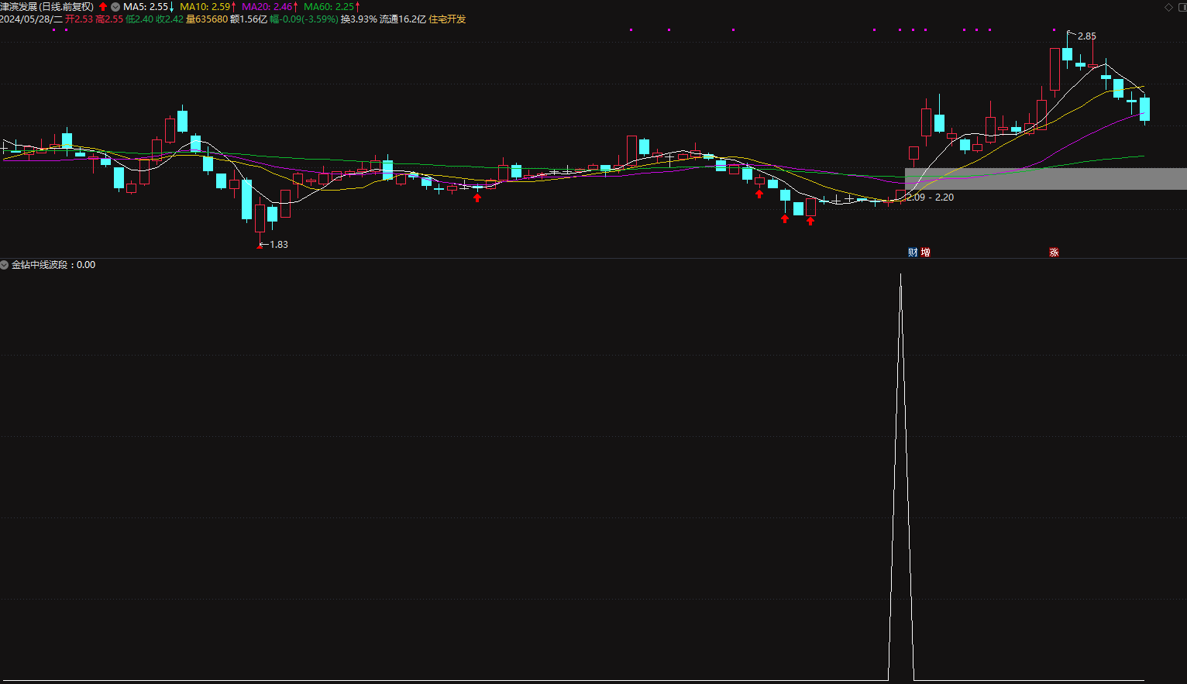
Task: Click the white spike peak in indicator panel
Action: click(x=900, y=276)
